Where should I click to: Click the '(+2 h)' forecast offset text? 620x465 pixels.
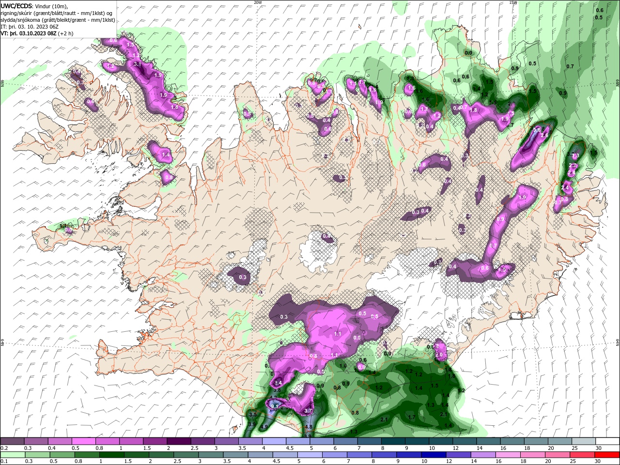tap(66, 33)
